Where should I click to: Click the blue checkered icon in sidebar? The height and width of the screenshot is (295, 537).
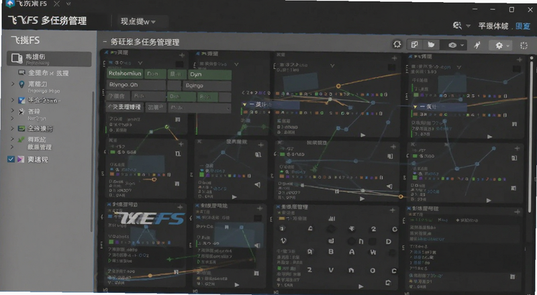click(x=21, y=101)
